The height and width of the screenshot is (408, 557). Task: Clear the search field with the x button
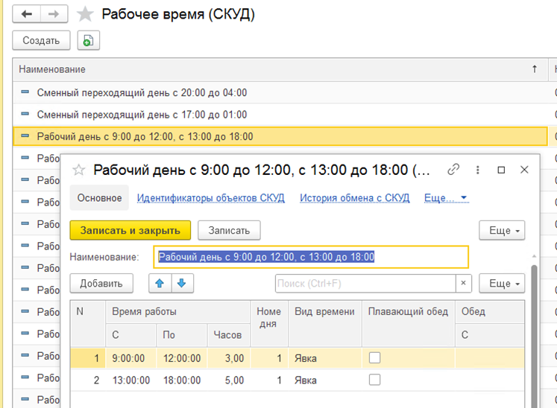(x=464, y=284)
